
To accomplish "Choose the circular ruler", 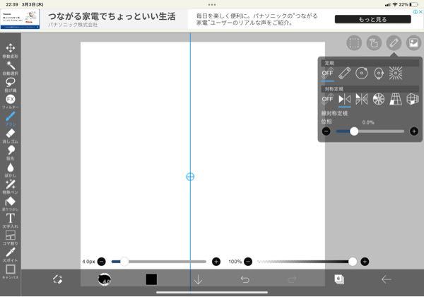I will pos(362,74).
